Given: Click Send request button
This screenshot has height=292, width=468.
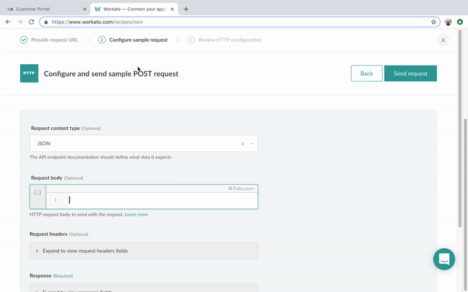Looking at the screenshot, I should (410, 73).
